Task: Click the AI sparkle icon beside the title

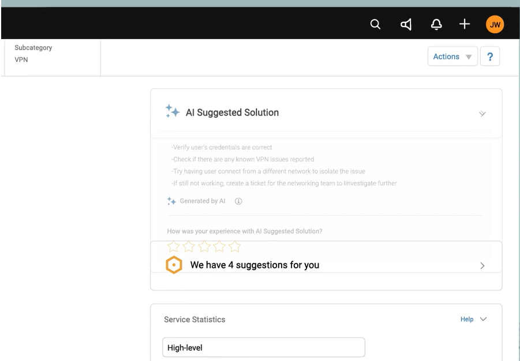Action: 172,112
